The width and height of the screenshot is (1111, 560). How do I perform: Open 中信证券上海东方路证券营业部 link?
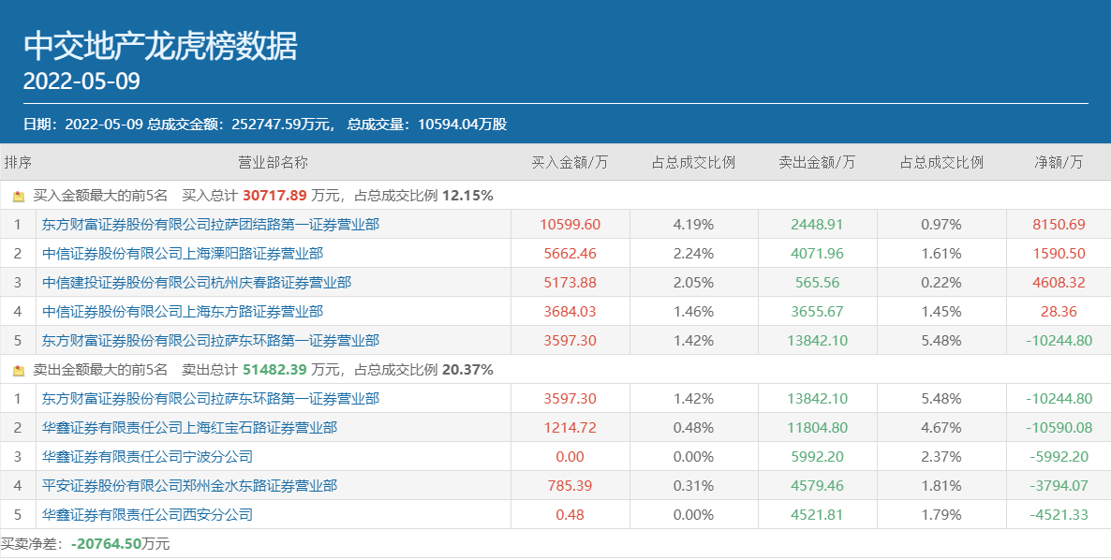click(183, 312)
